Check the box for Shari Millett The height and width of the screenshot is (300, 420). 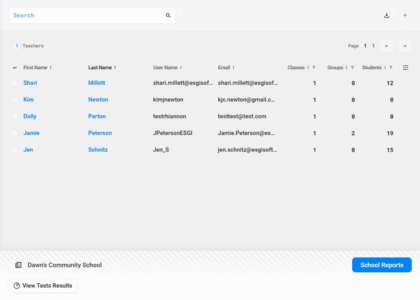(15, 83)
